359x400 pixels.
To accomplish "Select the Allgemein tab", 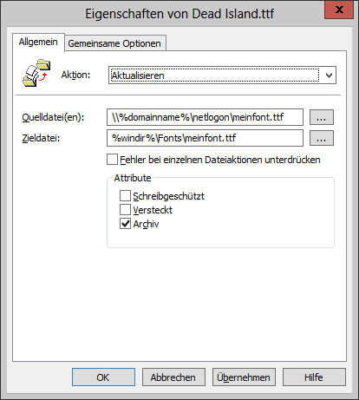I will (38, 43).
